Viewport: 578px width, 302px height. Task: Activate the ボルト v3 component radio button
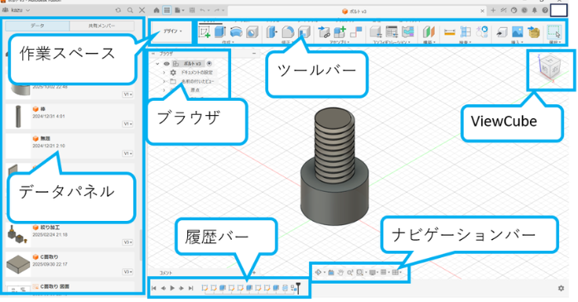pos(210,64)
